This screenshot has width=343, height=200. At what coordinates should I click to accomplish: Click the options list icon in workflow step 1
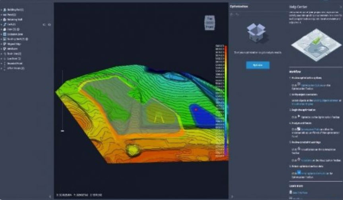(x=299, y=84)
